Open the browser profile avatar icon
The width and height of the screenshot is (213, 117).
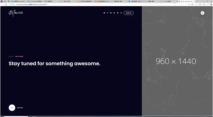[x=2, y=1]
